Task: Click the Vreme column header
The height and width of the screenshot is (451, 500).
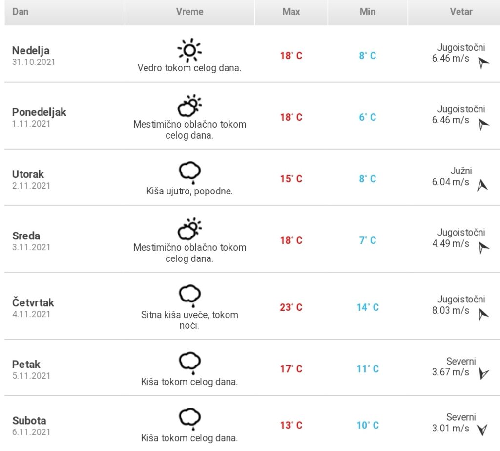Action: coord(190,12)
